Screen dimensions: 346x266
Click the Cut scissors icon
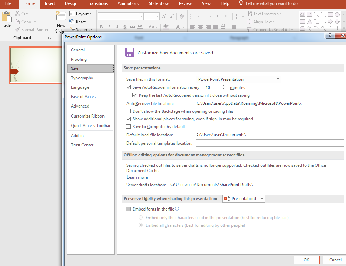tap(17, 14)
